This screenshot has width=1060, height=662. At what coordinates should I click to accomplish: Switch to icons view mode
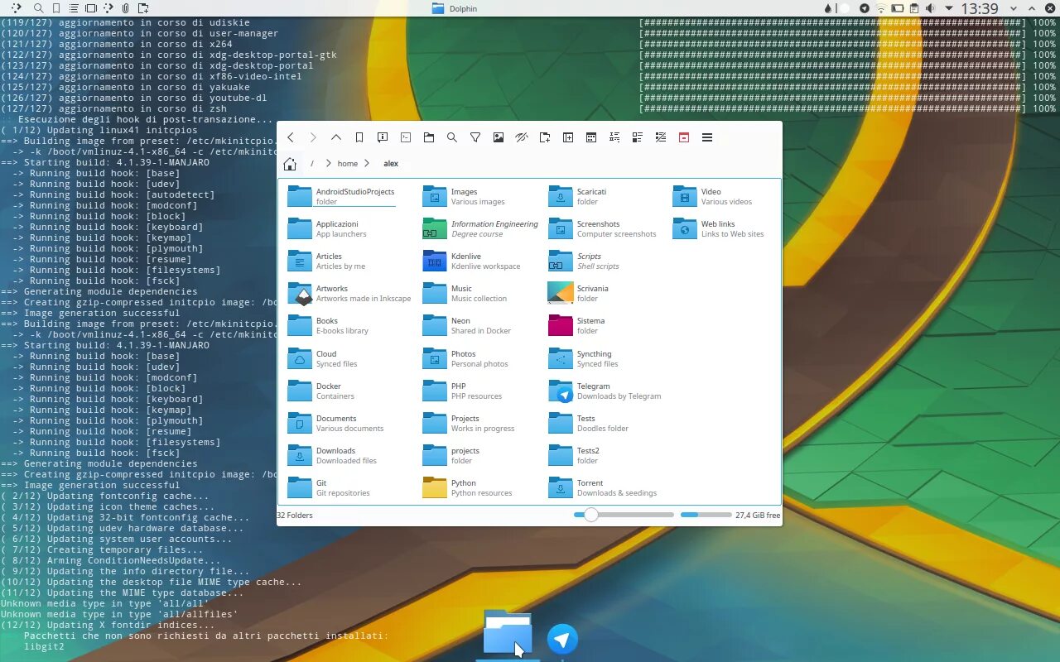[591, 137]
